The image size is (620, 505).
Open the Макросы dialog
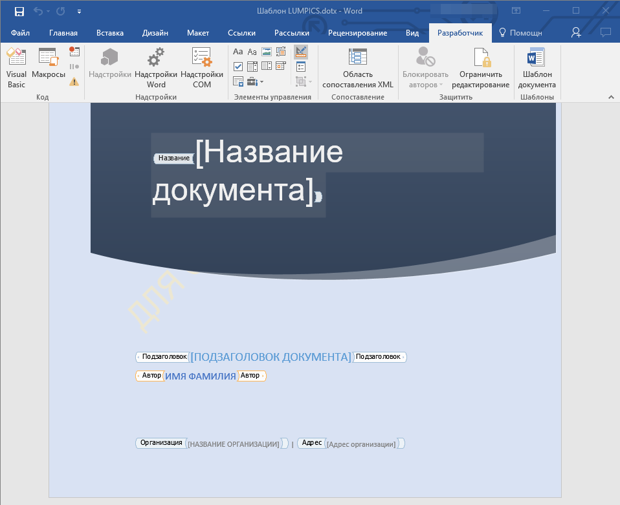(x=49, y=69)
